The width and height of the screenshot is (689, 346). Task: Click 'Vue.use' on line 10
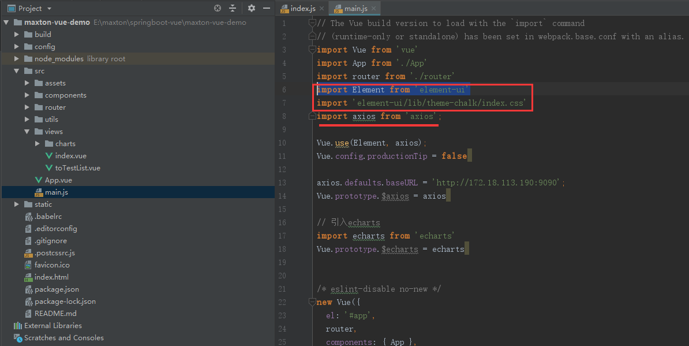[x=332, y=143]
